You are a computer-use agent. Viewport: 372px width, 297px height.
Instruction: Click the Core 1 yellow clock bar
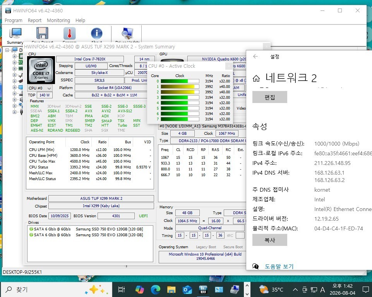(x=180, y=87)
